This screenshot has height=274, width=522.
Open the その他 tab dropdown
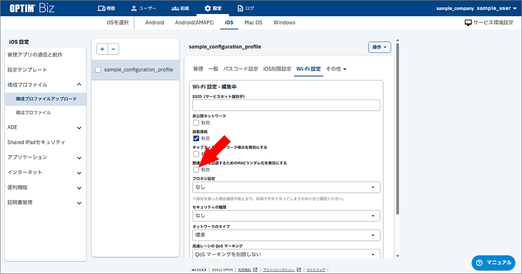[x=336, y=69]
